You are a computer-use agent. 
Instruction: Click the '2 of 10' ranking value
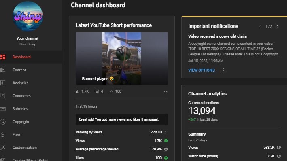click(156, 132)
